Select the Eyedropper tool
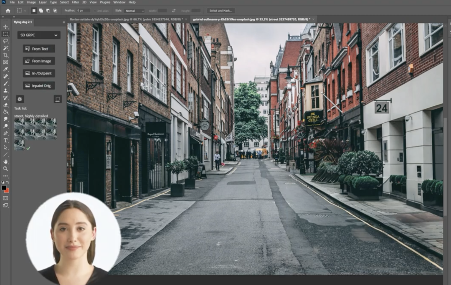This screenshot has height=285, width=451. tap(5, 70)
